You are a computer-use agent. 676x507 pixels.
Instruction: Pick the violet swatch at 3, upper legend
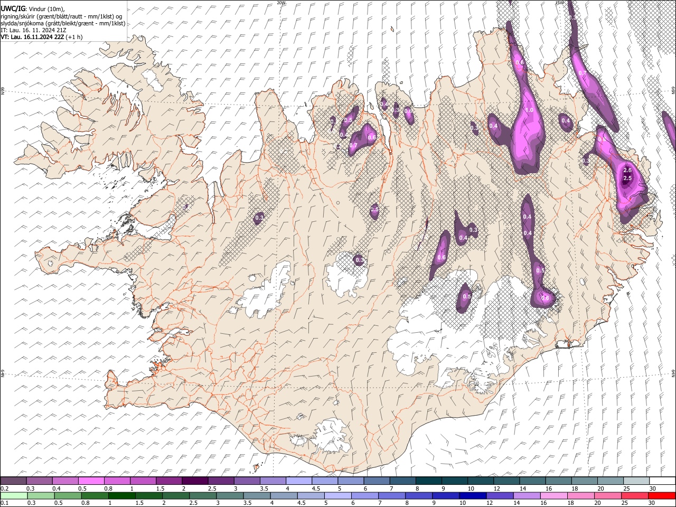pyautogui.click(x=247, y=481)
